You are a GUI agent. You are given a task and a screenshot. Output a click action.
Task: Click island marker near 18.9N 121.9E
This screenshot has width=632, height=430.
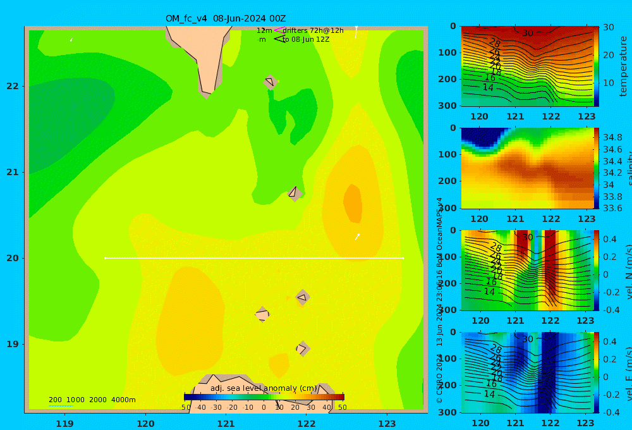pyautogui.click(x=303, y=348)
